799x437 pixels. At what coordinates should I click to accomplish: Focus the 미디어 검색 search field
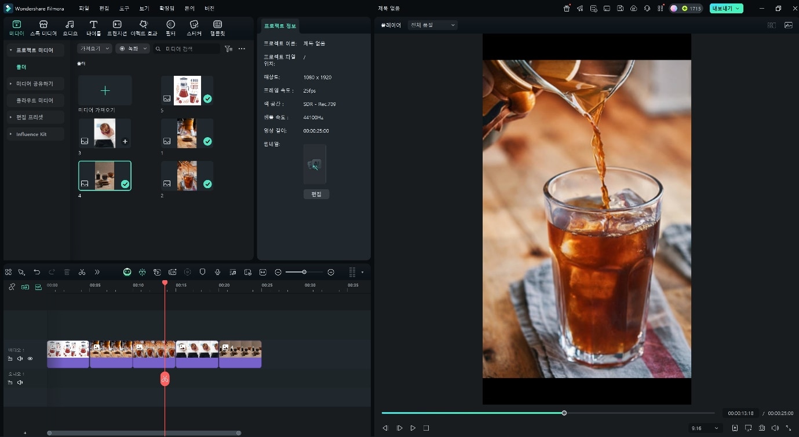pos(187,49)
